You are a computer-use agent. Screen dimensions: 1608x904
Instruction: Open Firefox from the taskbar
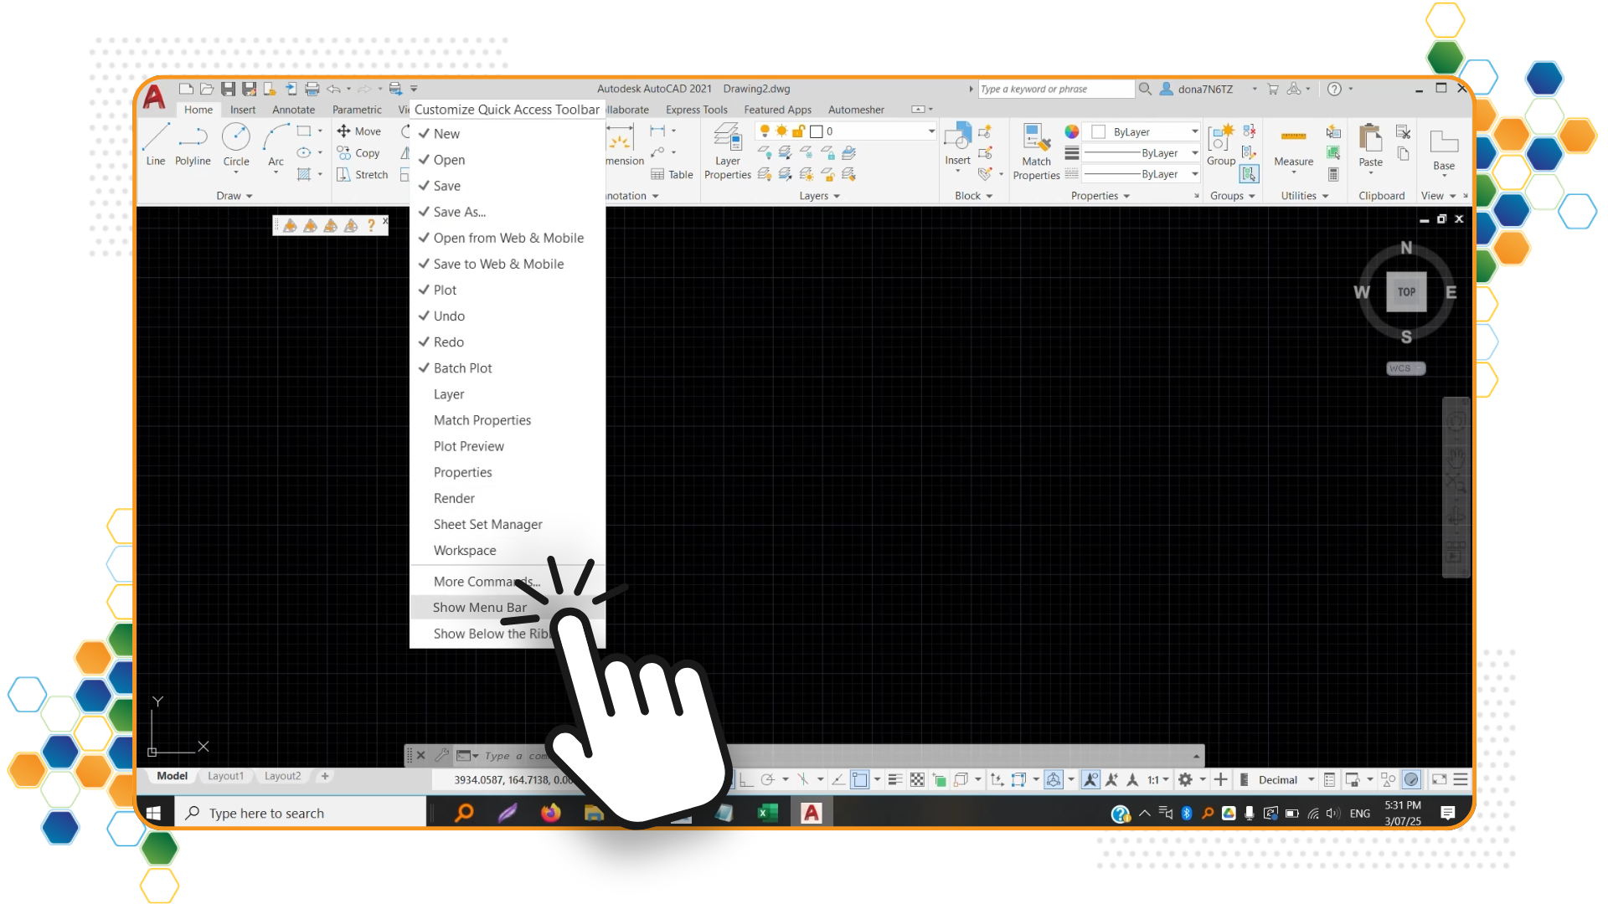coord(550,813)
